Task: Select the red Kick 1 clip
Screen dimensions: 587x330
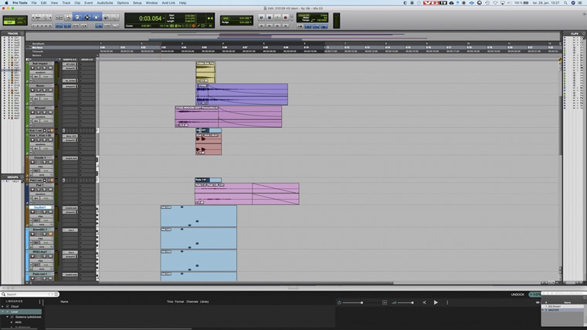Action: [208, 144]
